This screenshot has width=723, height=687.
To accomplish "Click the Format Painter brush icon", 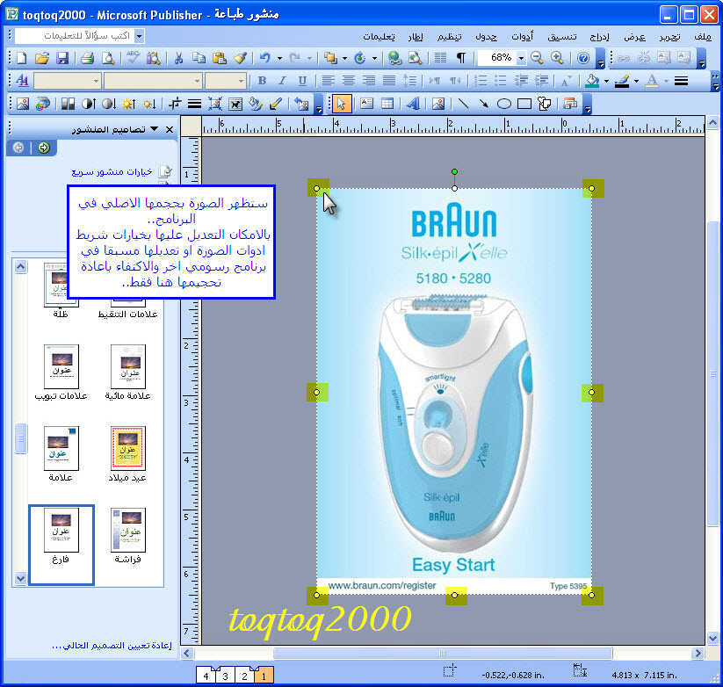I will click(x=240, y=58).
